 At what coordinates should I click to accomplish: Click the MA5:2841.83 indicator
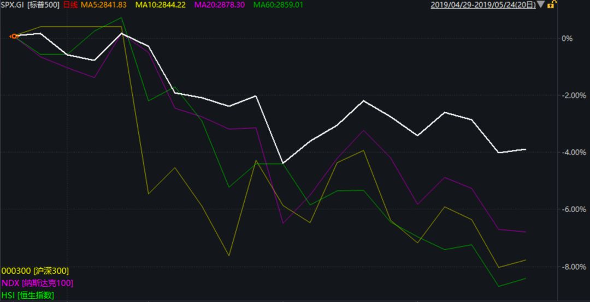[103, 5]
